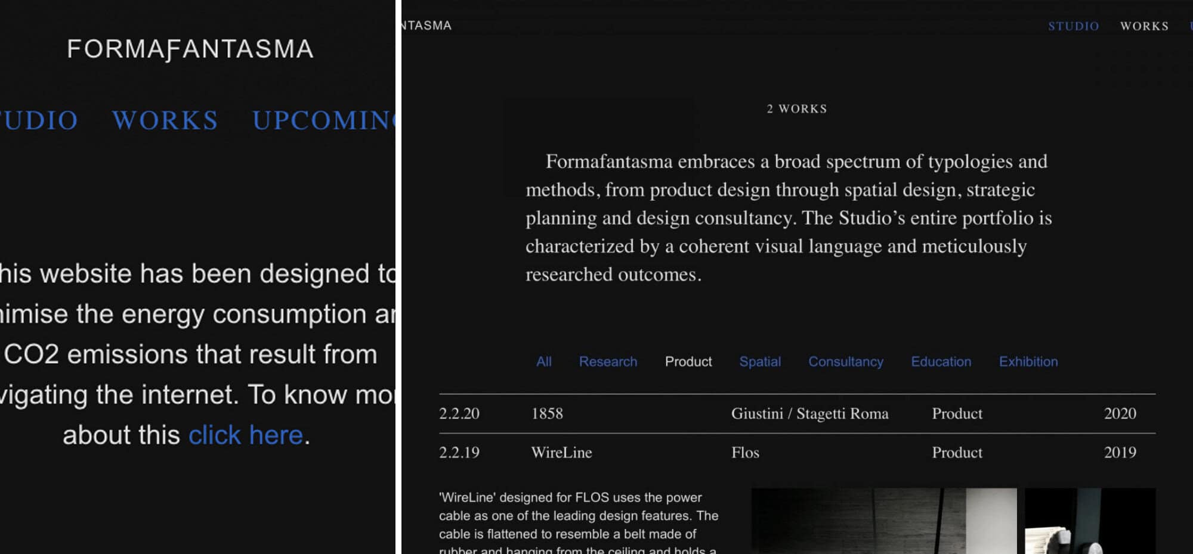
Task: Click the Giustini / Stagetti Roma client cell
Action: 809,413
